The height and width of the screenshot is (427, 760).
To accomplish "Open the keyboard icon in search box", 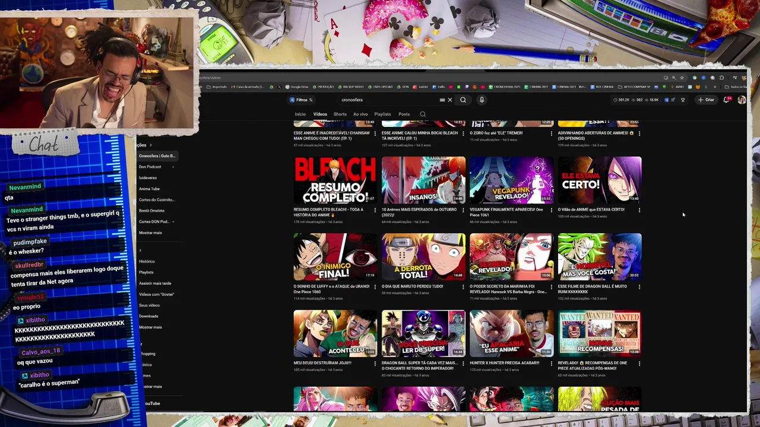I will [442, 100].
